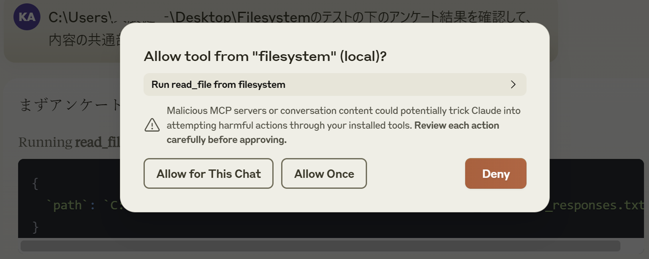Click the horizontal scrollbar below the code block

[x=320, y=246]
